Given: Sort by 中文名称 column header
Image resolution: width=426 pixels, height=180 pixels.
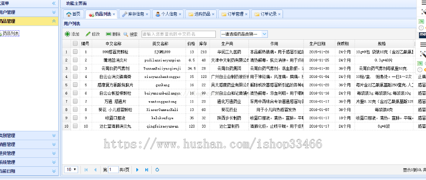Looking at the screenshot, I should click(x=115, y=43).
